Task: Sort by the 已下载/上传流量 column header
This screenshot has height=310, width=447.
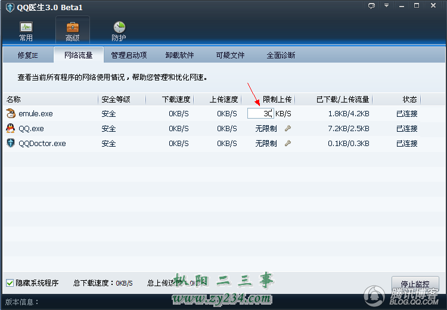Action: tap(334, 99)
